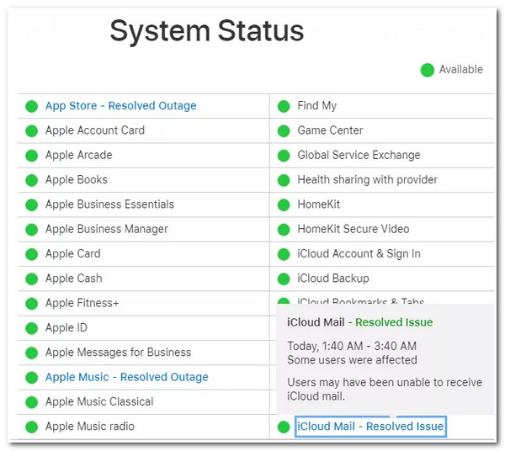
Task: Click green status dot beside Apple ID
Action: (32, 328)
